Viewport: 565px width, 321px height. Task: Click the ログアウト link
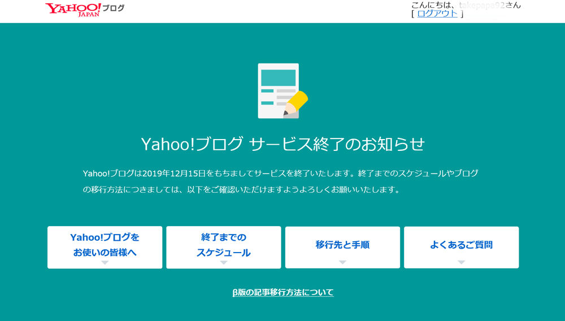[437, 14]
